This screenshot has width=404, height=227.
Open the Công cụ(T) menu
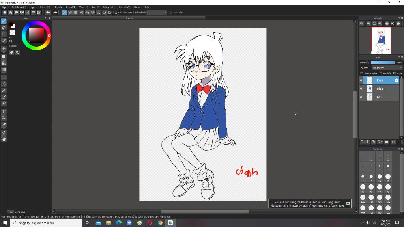click(x=109, y=7)
